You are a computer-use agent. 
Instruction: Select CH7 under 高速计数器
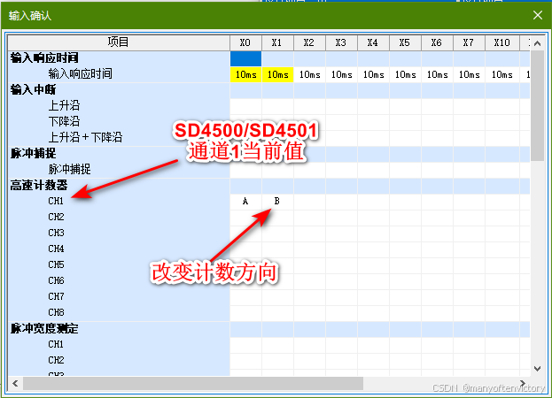[119, 297]
